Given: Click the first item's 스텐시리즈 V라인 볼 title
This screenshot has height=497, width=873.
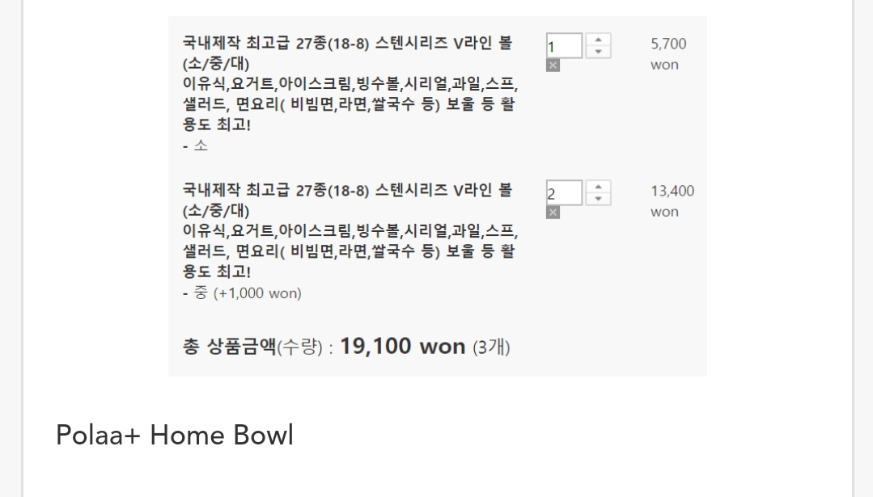Looking at the screenshot, I should coord(346,44).
